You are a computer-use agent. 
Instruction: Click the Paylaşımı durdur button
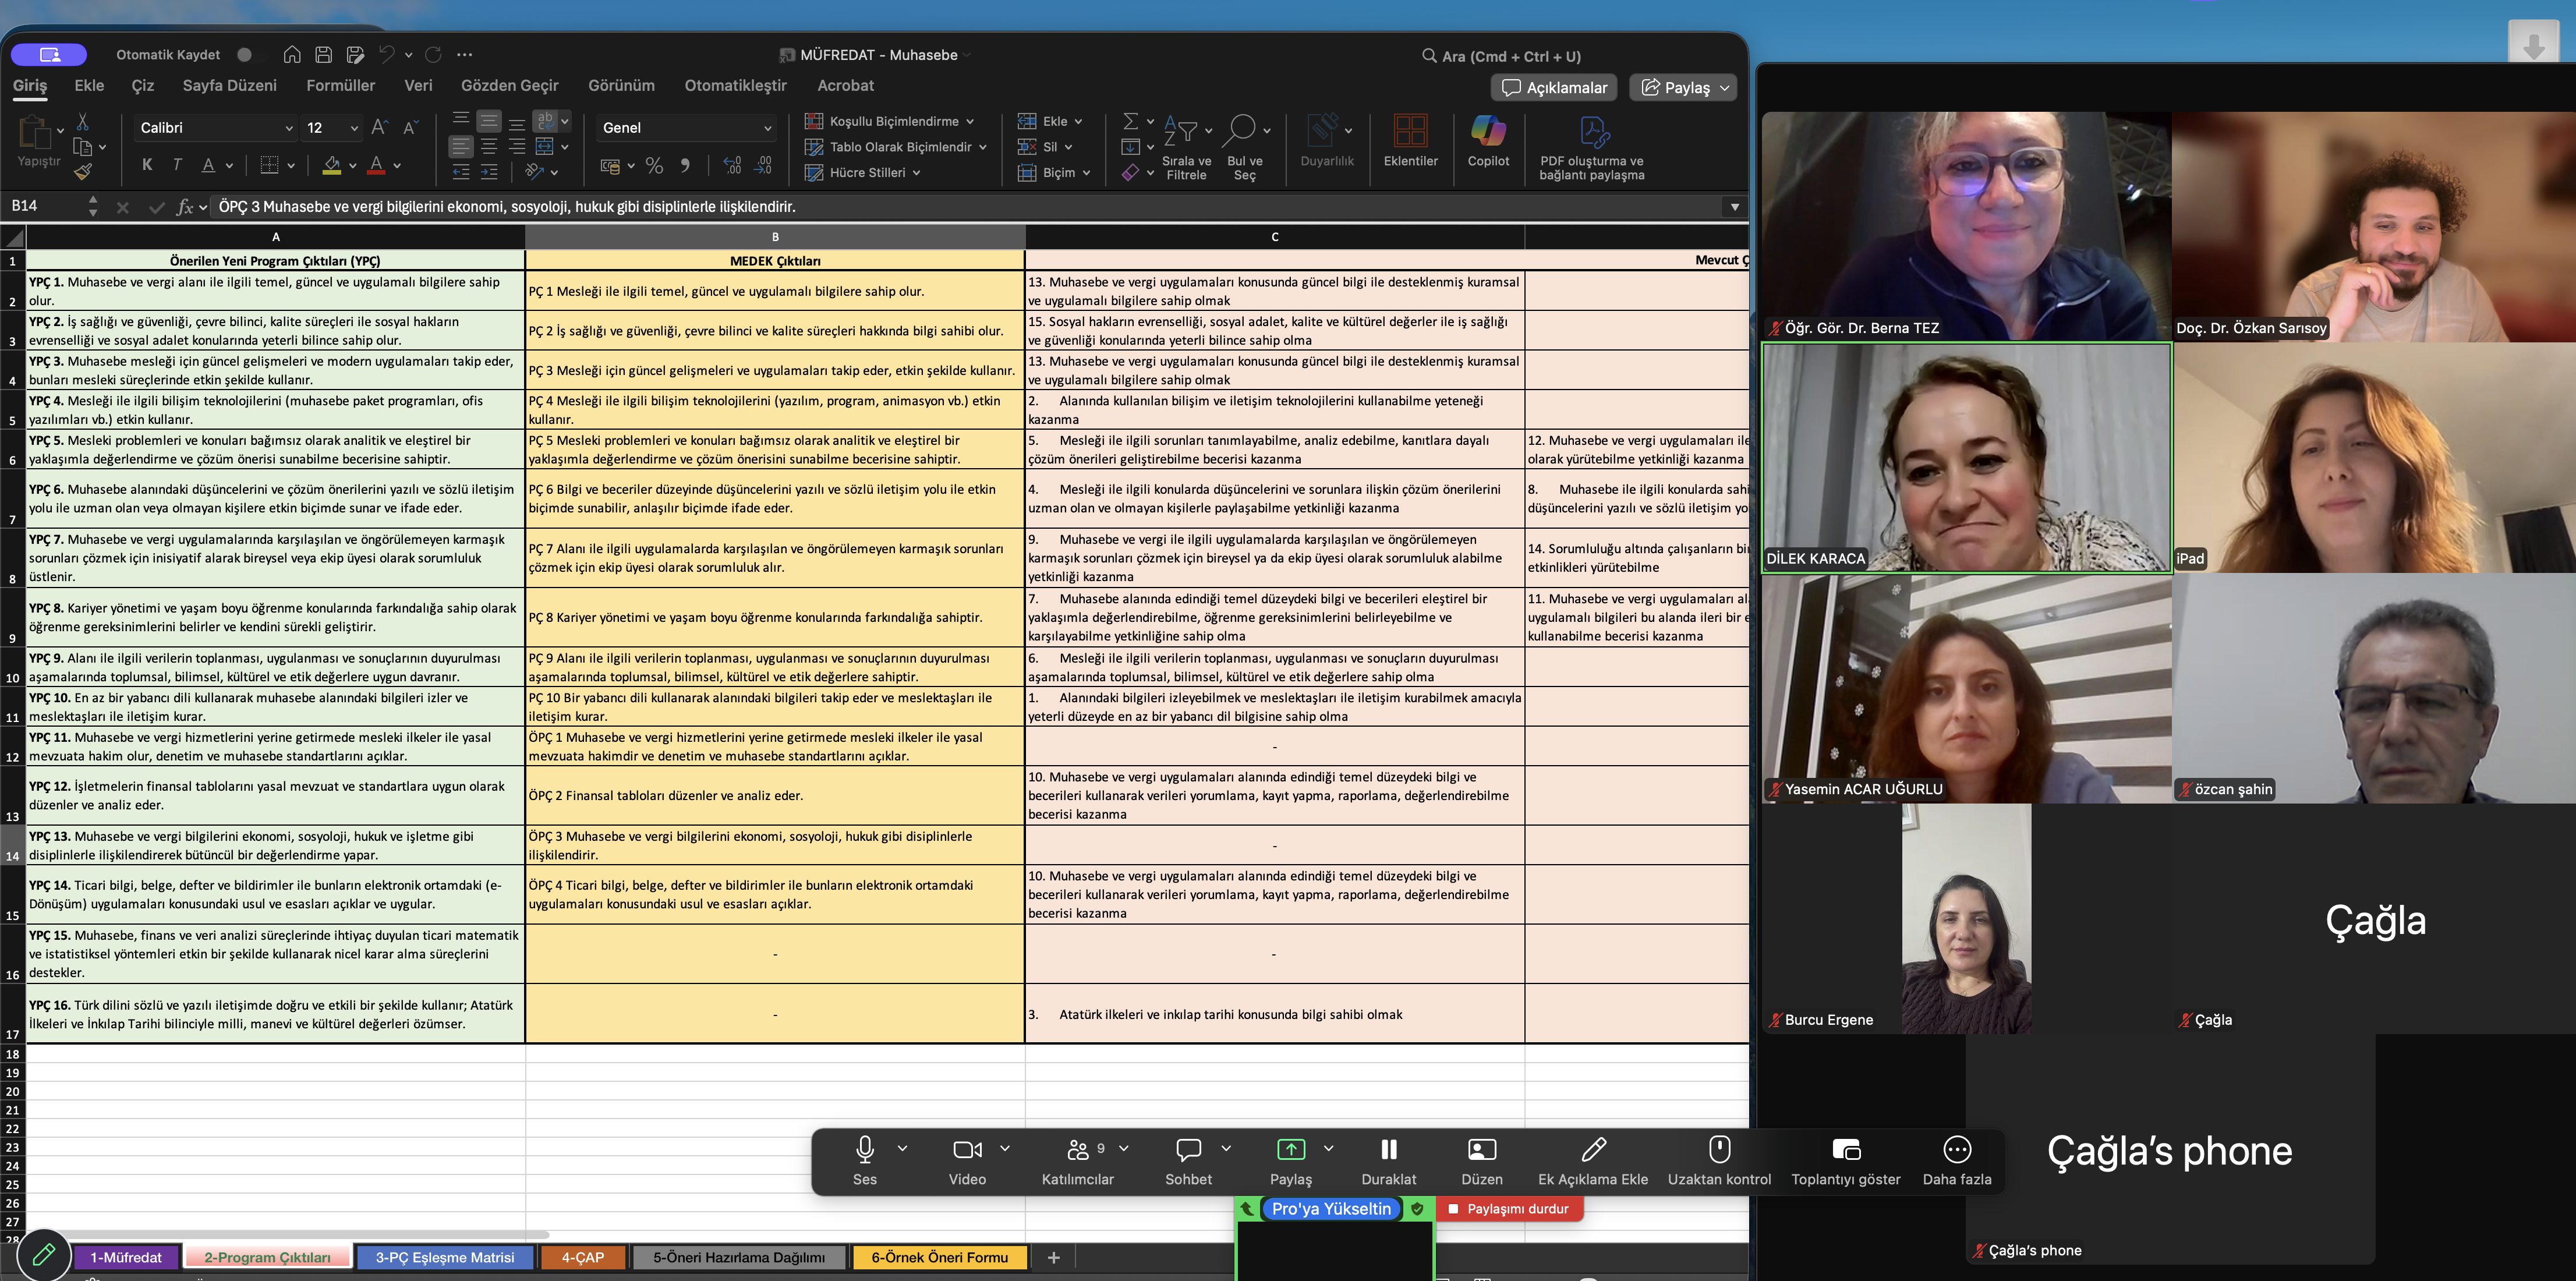(x=1508, y=1209)
